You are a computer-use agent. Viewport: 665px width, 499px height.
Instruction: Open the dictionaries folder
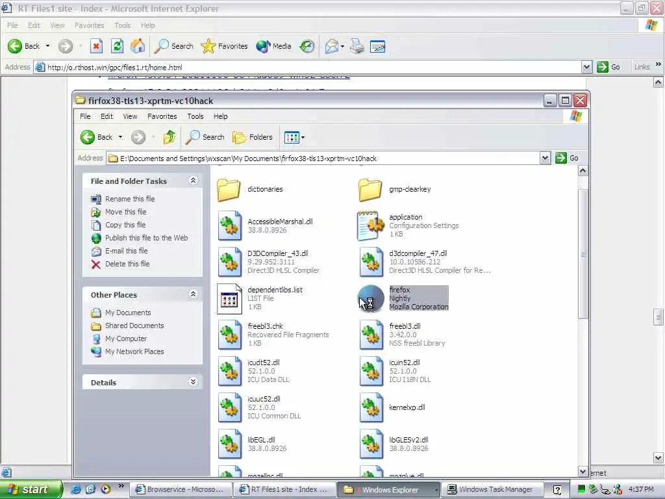pos(250,189)
